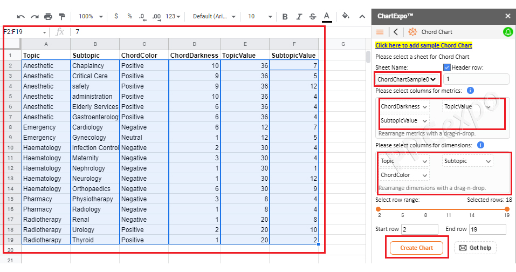Screen dimensions: 516x272
Task: Click the add sample Chord Chart link
Action: (x=423, y=45)
